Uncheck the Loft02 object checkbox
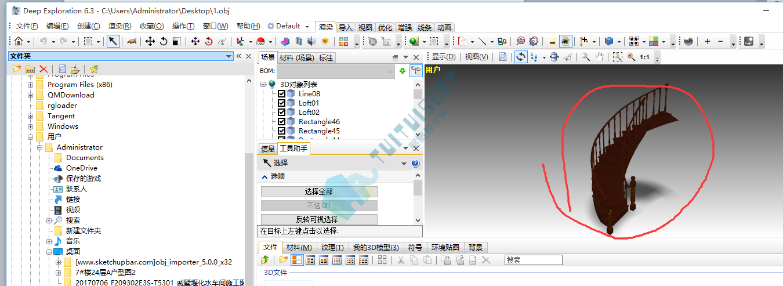This screenshot has width=783, height=286. pos(282,113)
